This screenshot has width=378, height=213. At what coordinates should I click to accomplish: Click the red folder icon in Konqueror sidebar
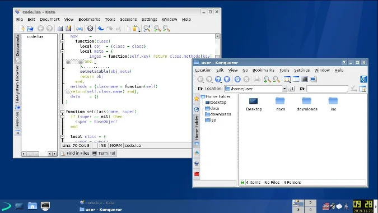click(x=197, y=174)
